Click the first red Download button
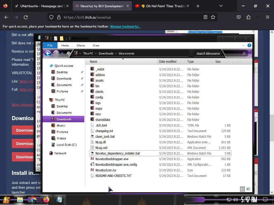This screenshot has width=274, height=205. pos(23,130)
